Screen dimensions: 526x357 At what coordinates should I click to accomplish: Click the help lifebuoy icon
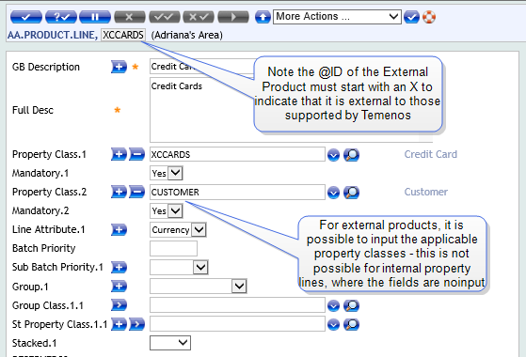point(429,17)
